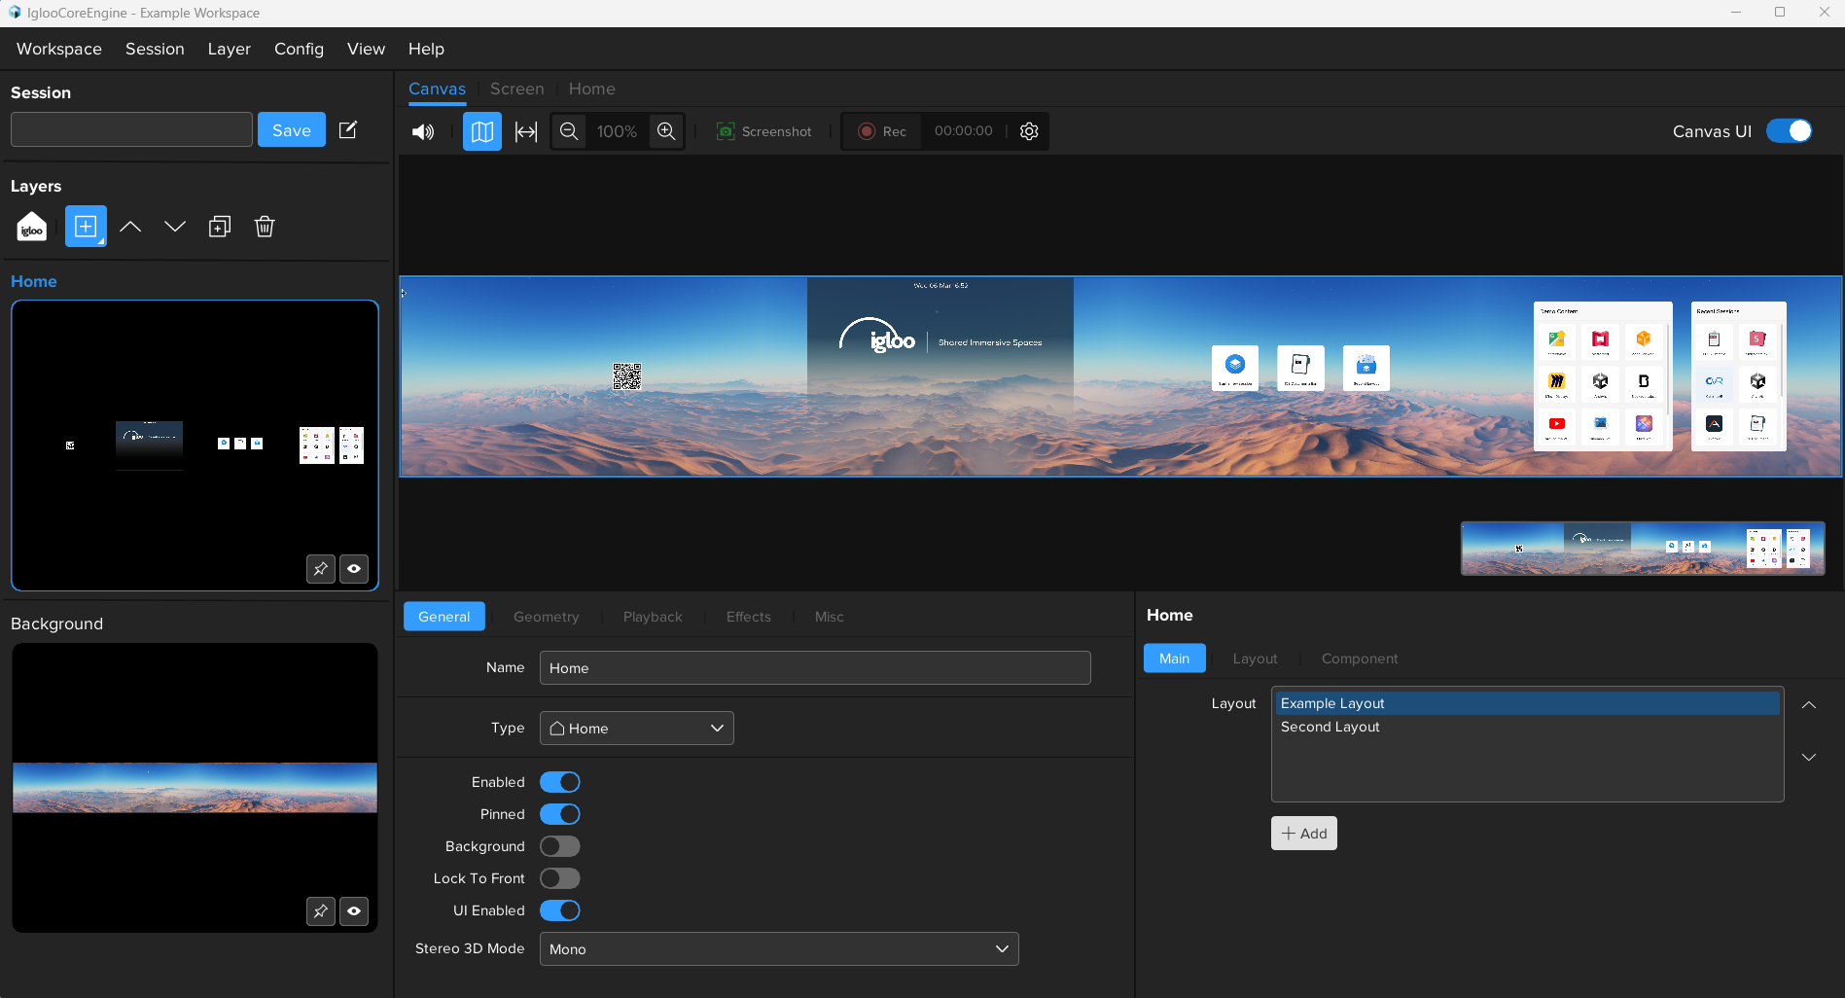Select the add new layer icon
Screen dimensions: 1845x998
pyautogui.click(x=85, y=226)
